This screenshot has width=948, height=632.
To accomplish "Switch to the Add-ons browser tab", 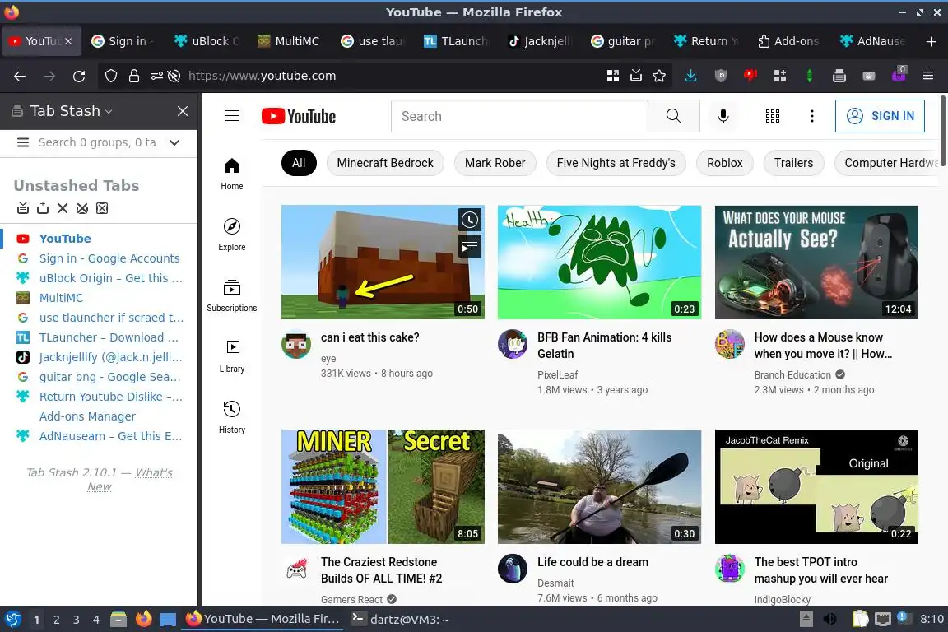I will point(789,41).
